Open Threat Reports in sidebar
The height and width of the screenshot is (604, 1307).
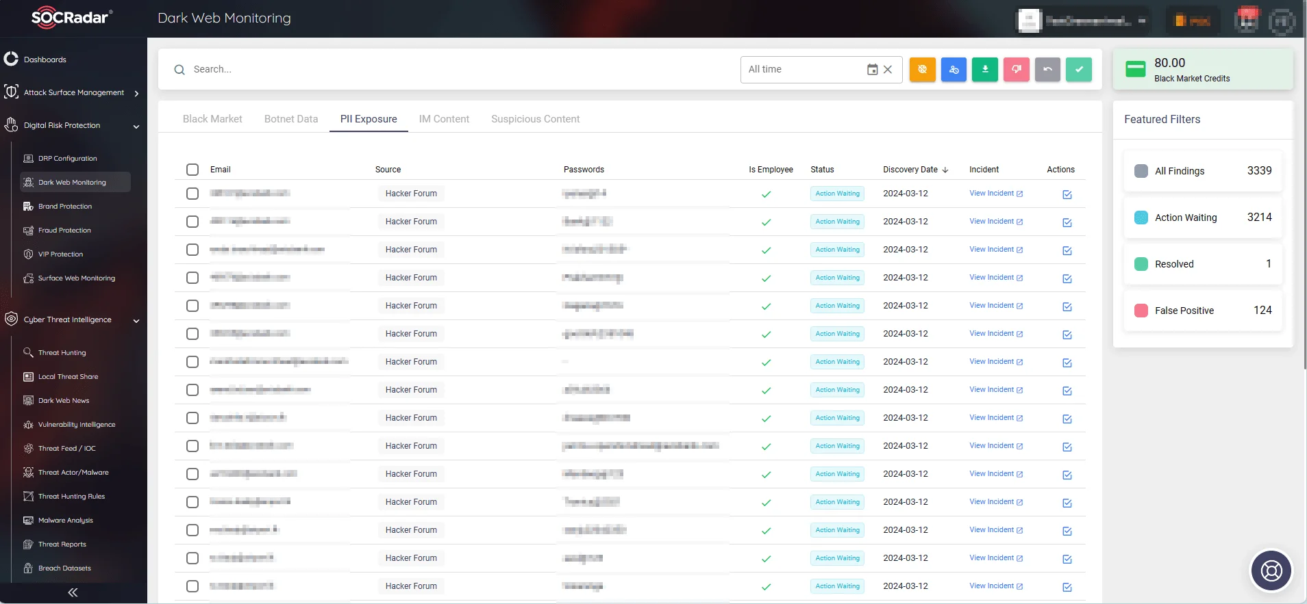[62, 544]
